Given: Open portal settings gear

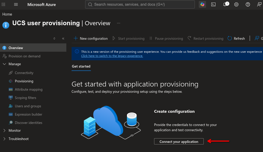Looking at the screenshot, I should click(x=236, y=4).
